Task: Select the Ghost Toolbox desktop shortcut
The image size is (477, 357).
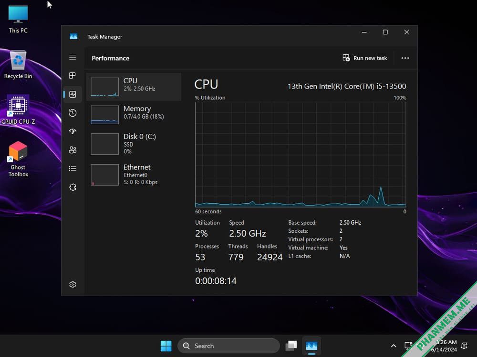Action: pos(18,159)
